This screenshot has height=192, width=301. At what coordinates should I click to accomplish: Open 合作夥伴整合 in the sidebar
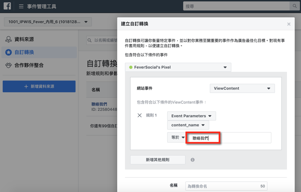tap(29, 65)
